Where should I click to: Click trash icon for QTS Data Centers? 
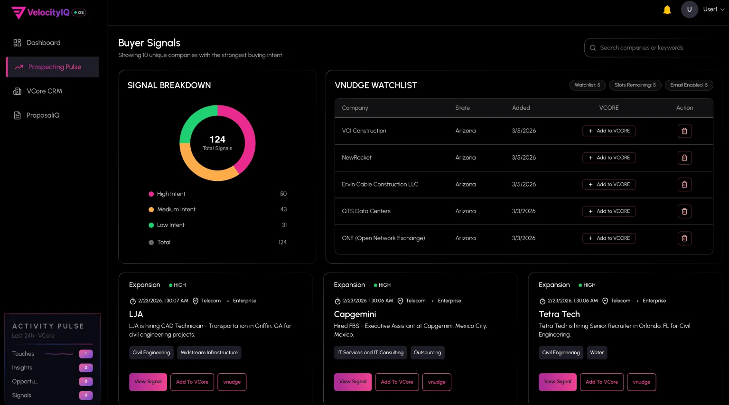click(684, 211)
